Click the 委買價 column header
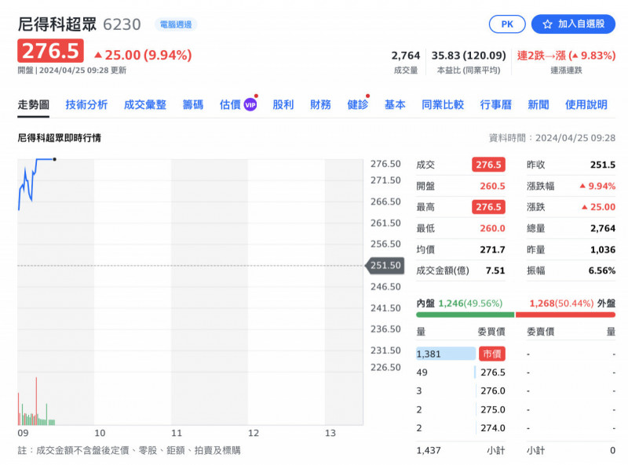This screenshot has width=628, height=465. coord(491,332)
